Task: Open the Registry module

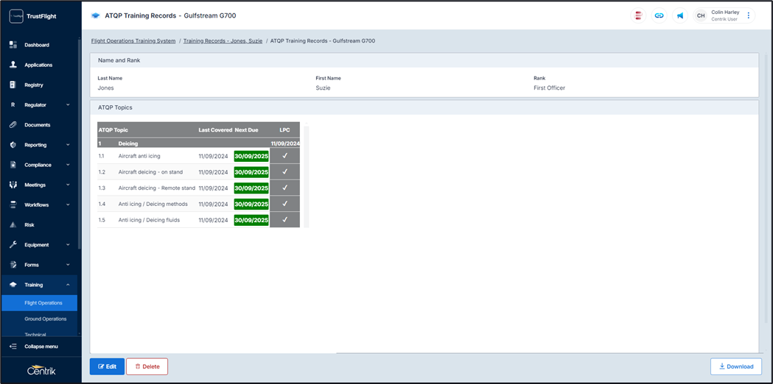Action: [x=34, y=85]
